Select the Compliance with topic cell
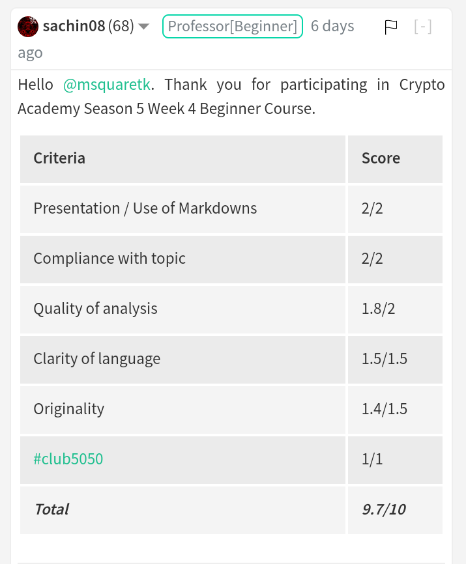The height and width of the screenshot is (564, 466). (x=109, y=259)
